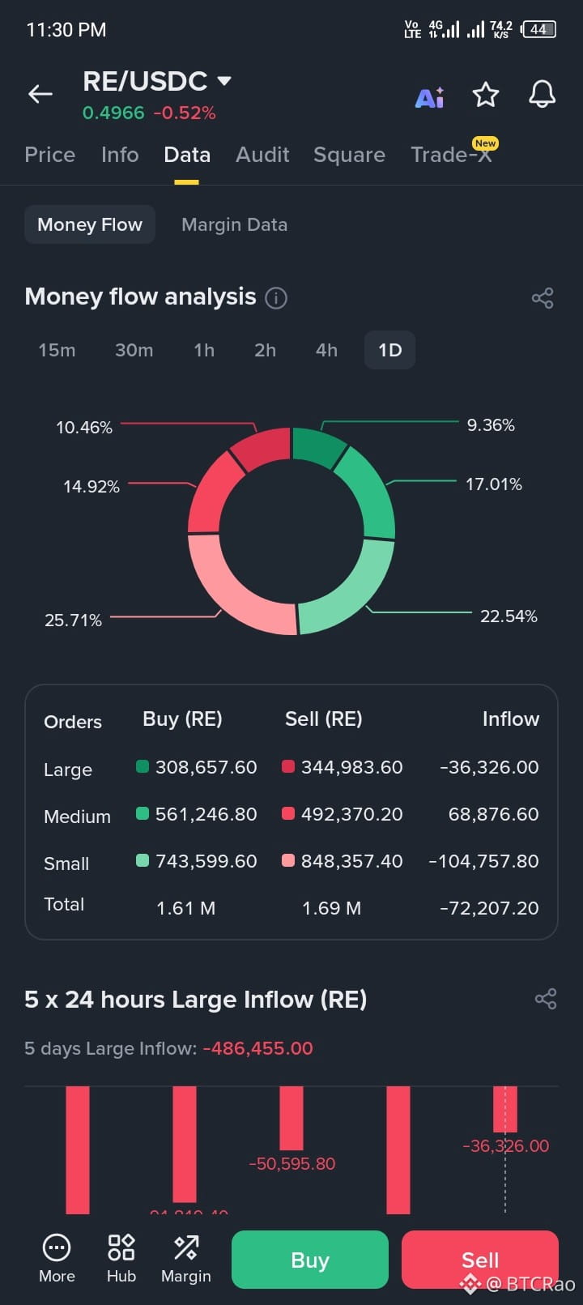Select the 15m timeframe

click(x=57, y=350)
